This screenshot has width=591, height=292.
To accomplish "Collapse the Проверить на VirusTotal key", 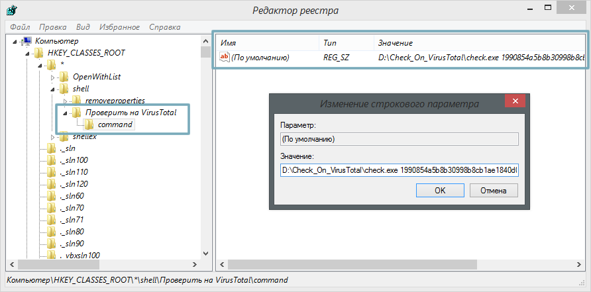I will tap(65, 113).
